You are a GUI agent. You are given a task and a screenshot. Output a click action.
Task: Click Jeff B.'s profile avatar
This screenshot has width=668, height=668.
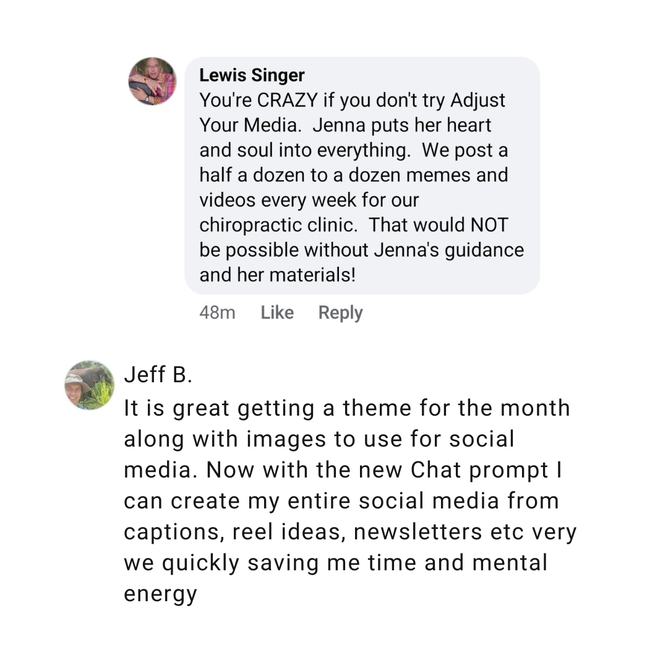(90, 385)
